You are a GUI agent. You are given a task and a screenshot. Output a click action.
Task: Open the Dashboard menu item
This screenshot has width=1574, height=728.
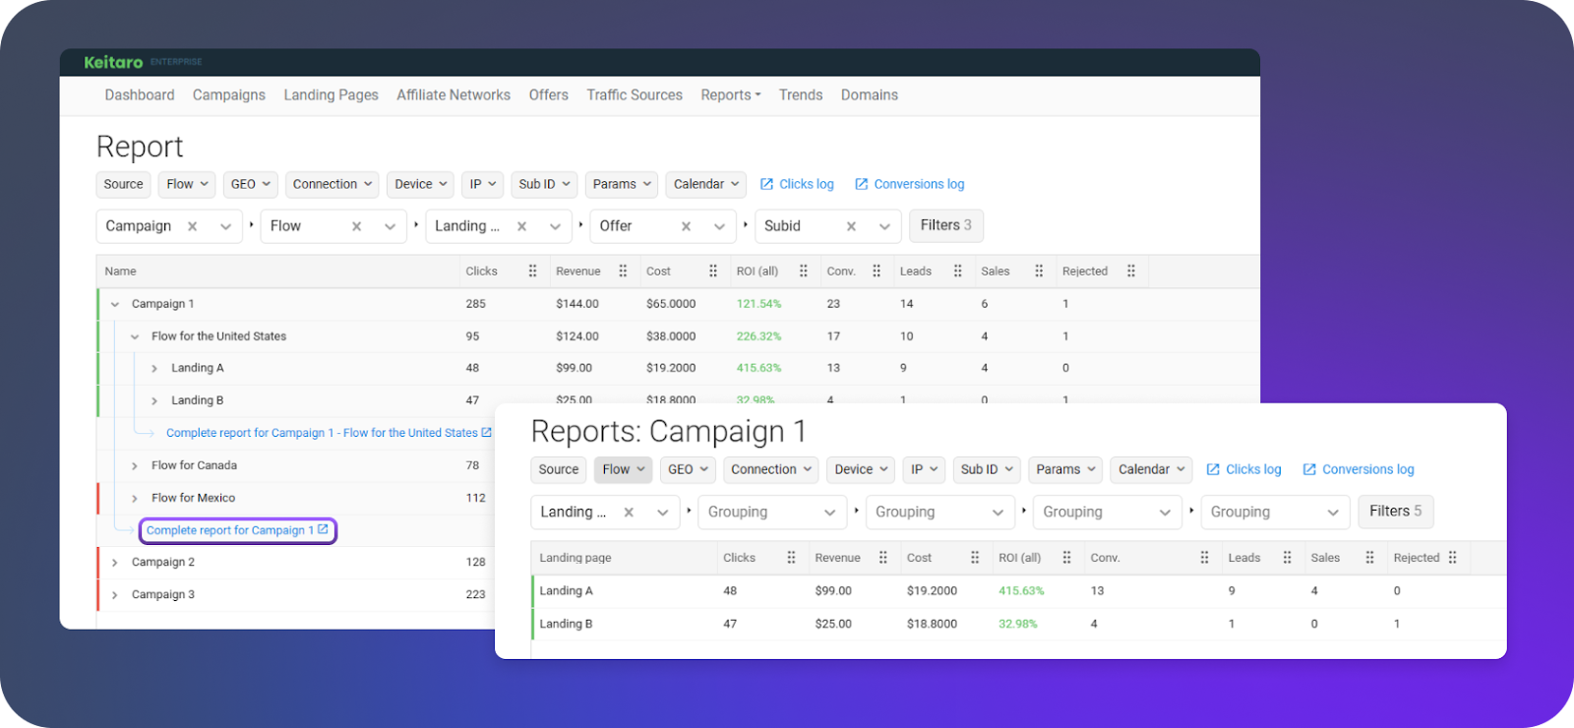(x=140, y=95)
